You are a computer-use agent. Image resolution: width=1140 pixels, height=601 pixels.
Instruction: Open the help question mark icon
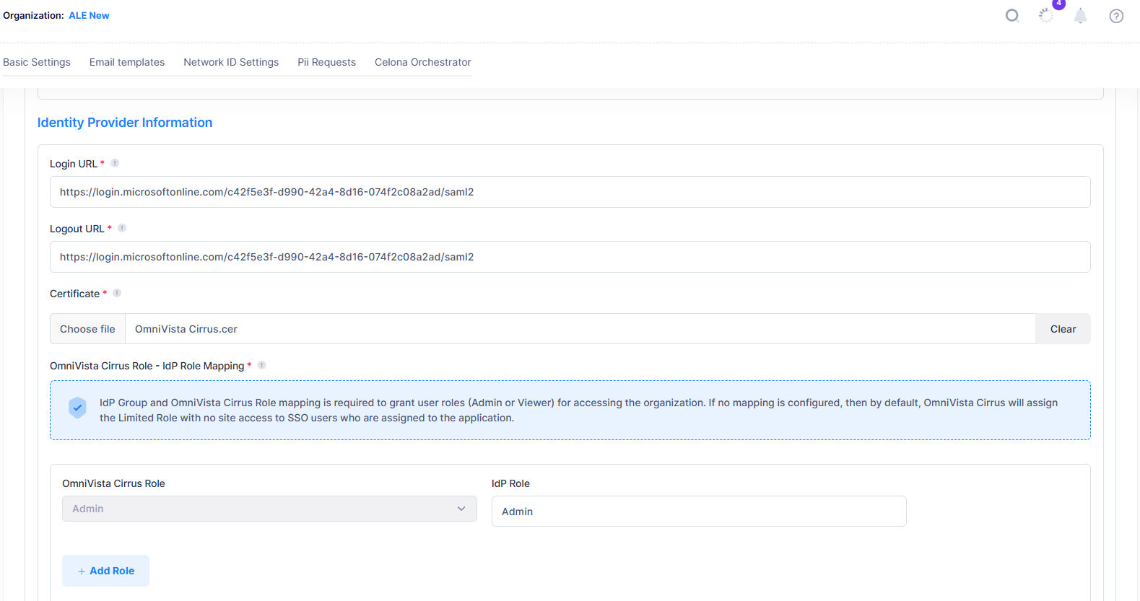[x=1116, y=16]
